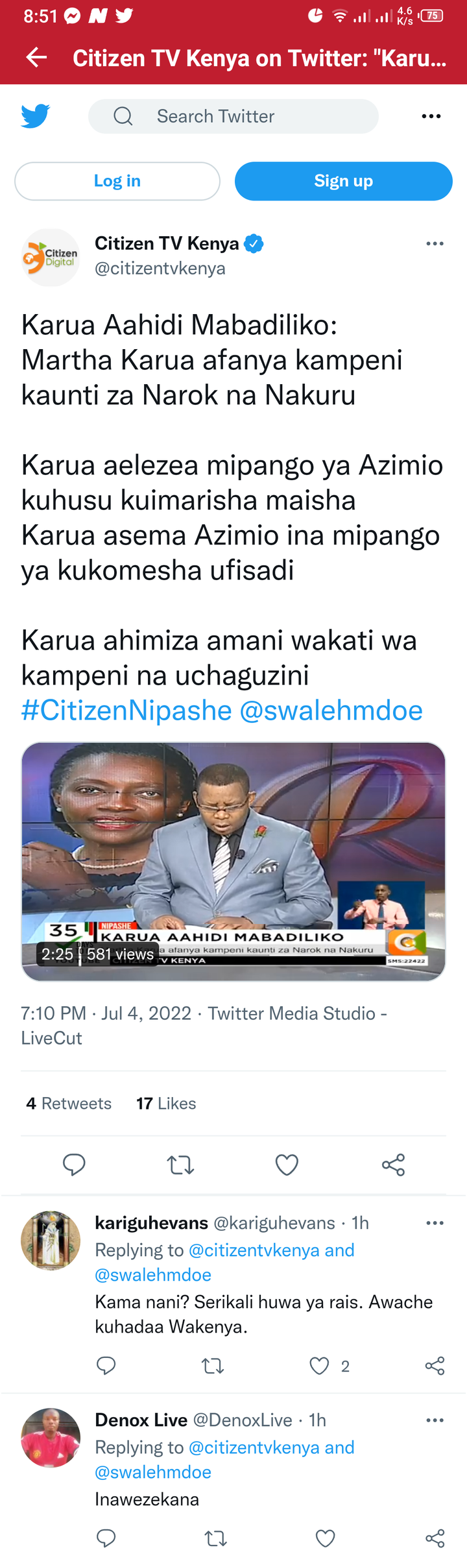
Task: Focus the Search Twitter field
Action: (x=233, y=116)
